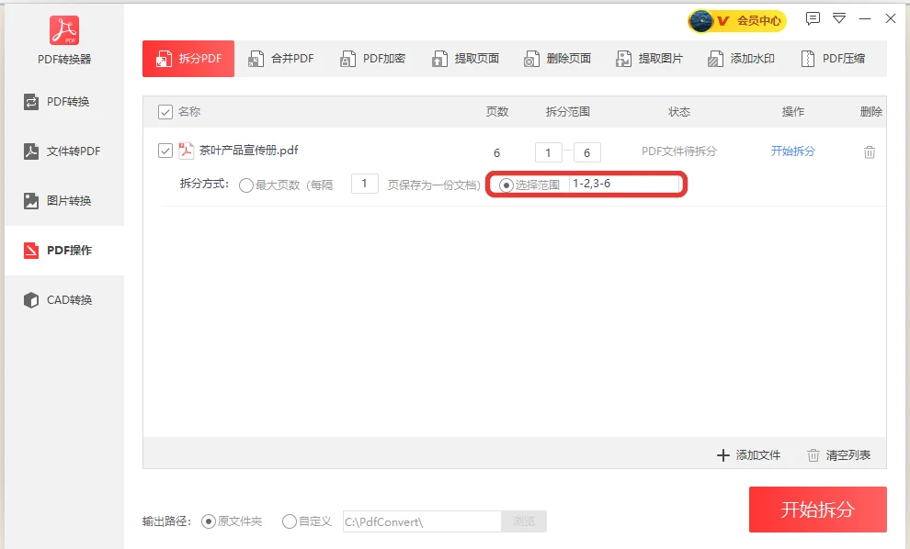Switch to the PDF压缩 tab

(833, 59)
